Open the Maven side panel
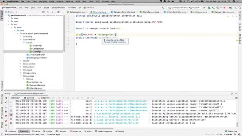The image size is (242, 136). [240, 27]
